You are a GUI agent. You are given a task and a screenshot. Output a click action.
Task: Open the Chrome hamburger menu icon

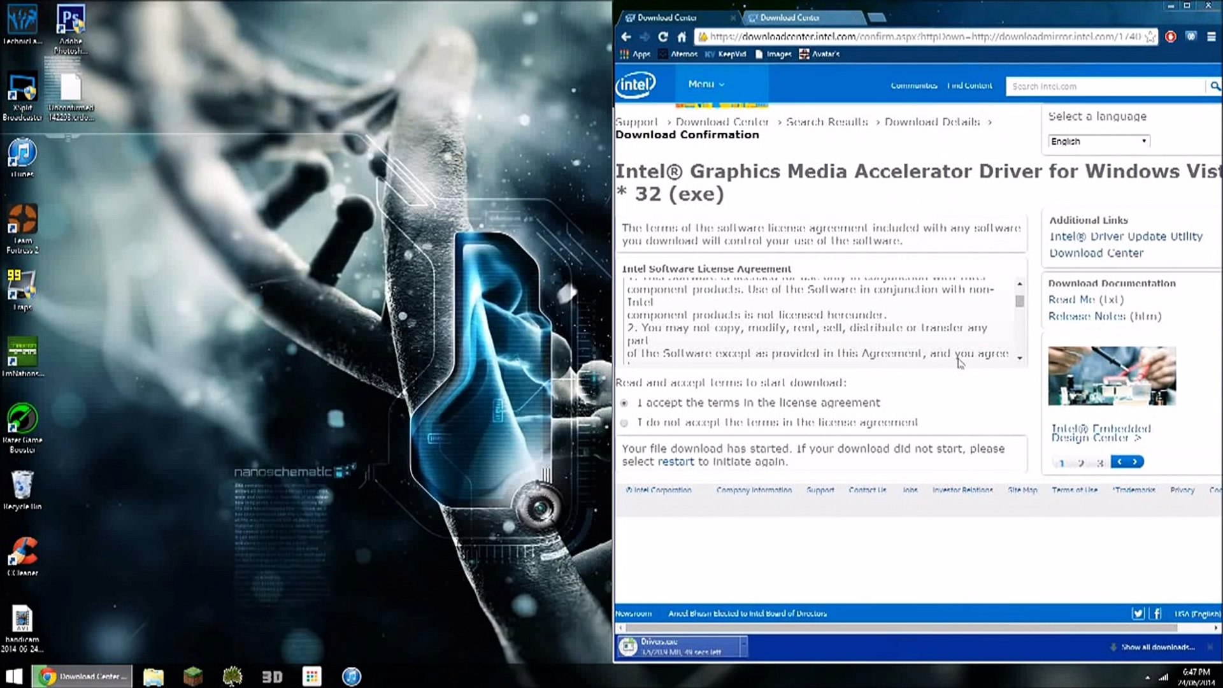(1212, 37)
